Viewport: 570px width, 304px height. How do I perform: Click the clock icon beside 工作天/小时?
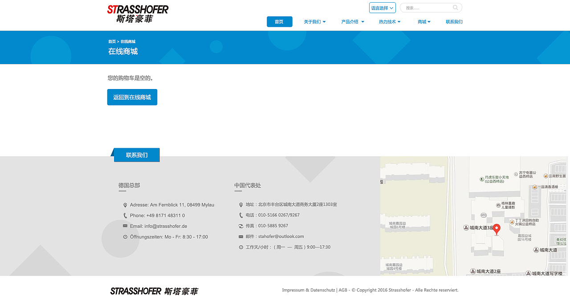tap(241, 247)
